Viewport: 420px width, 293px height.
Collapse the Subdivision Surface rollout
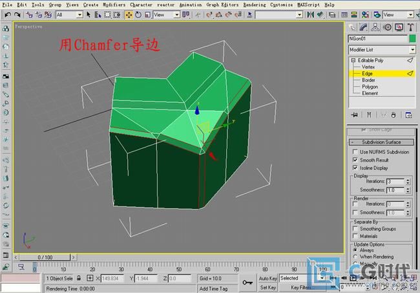[x=381, y=142]
